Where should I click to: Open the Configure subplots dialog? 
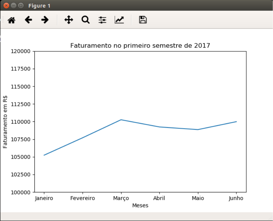point(102,20)
